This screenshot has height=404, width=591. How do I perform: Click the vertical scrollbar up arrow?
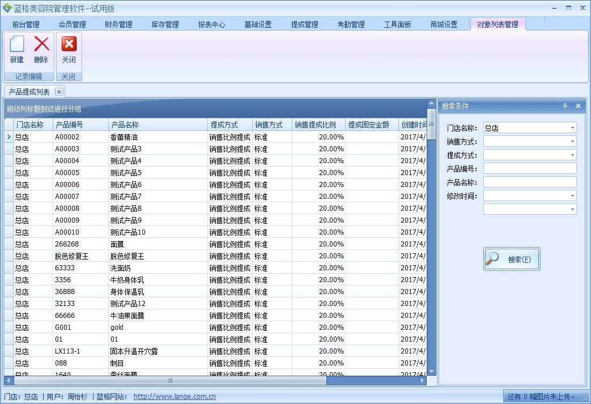tap(432, 103)
